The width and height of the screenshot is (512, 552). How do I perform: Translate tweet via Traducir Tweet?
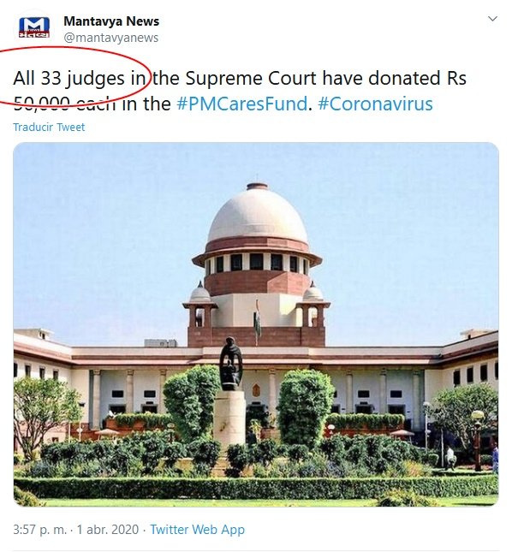(x=49, y=127)
